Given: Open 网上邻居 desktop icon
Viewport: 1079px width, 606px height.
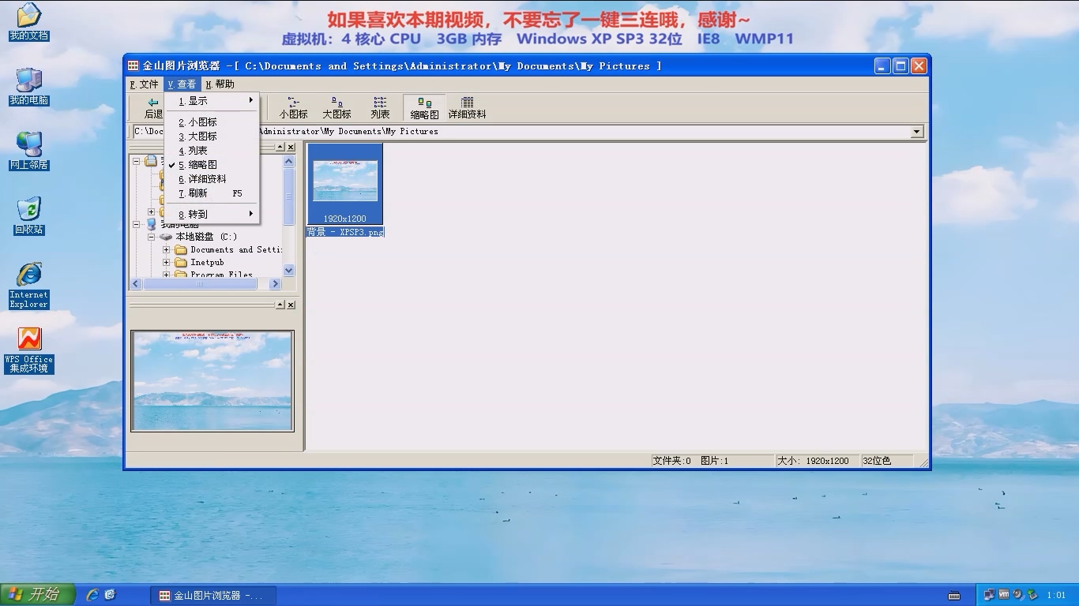Looking at the screenshot, I should pos(29,151).
